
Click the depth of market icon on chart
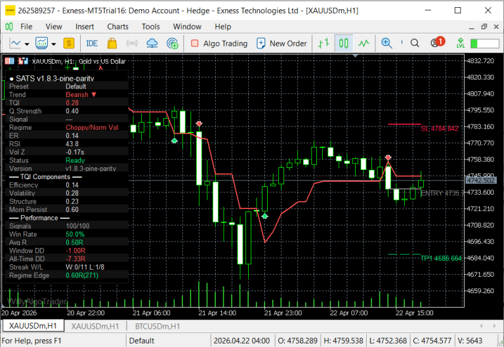(x=23, y=61)
